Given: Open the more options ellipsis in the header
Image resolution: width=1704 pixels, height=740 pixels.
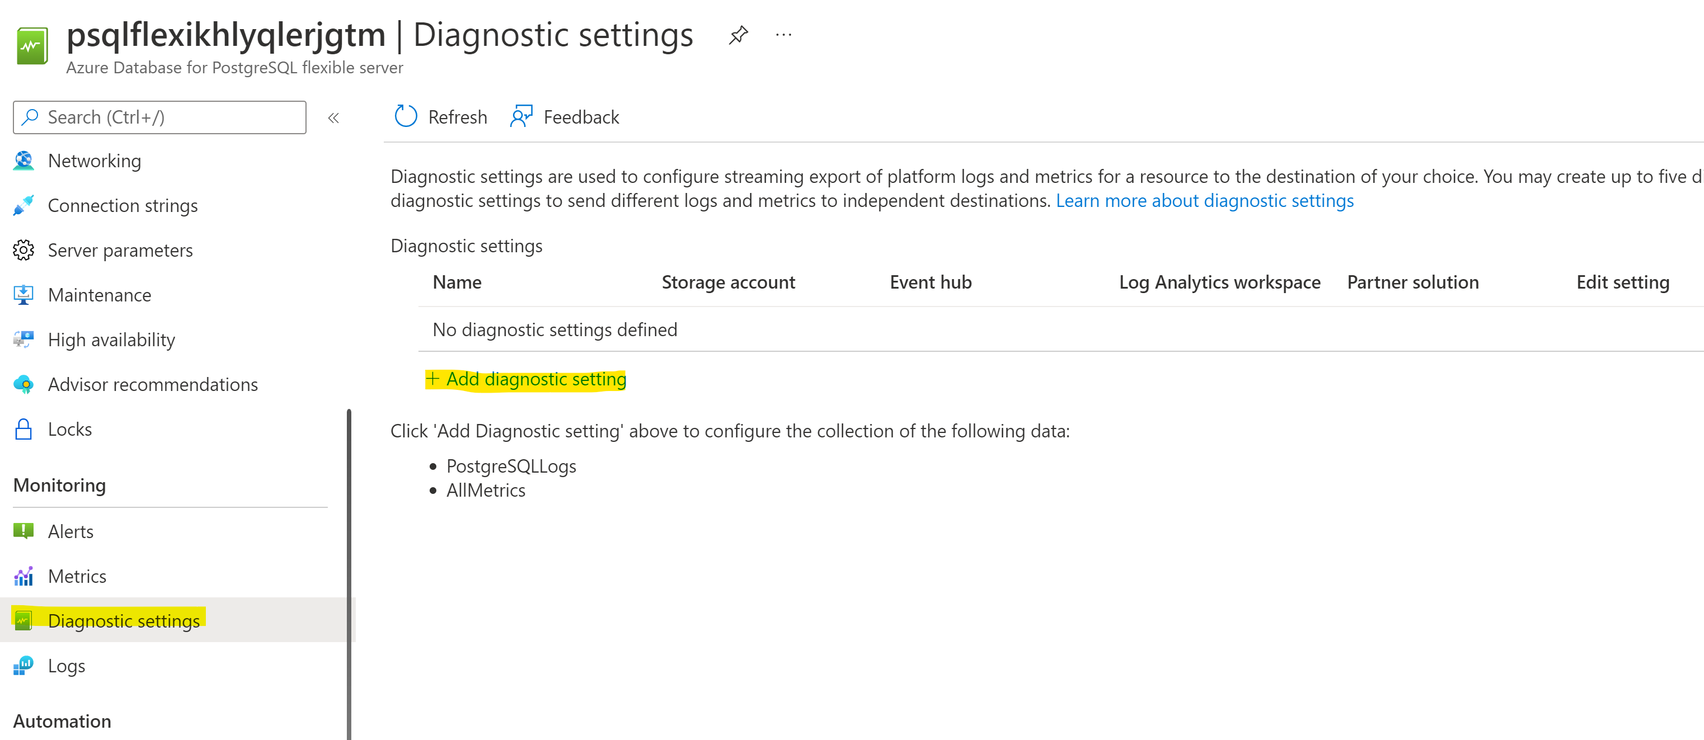Looking at the screenshot, I should coord(783,35).
